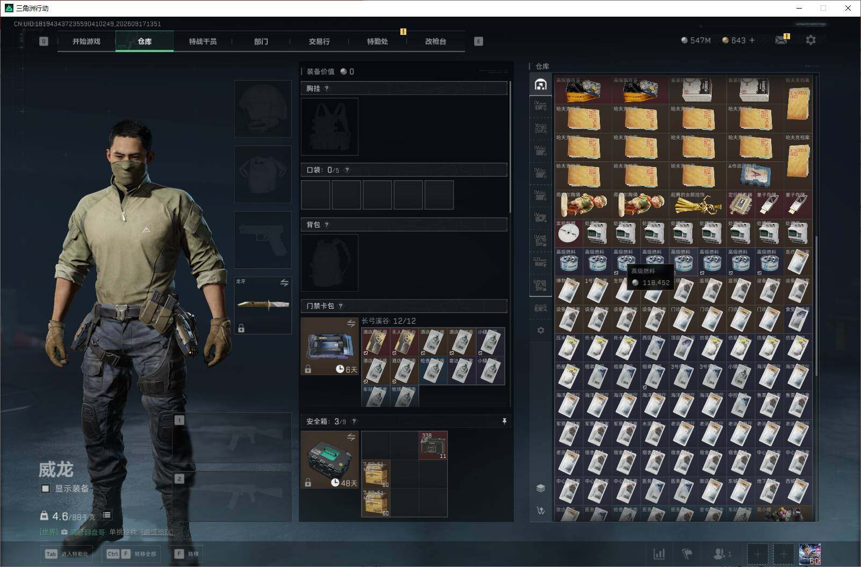Click the F 转移 button
This screenshot has height=567, width=861.
[186, 554]
